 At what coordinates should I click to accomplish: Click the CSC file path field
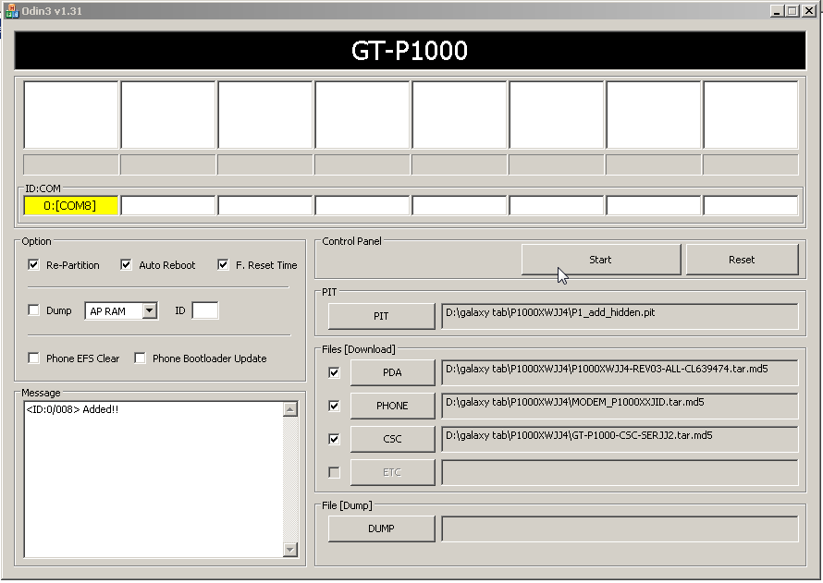click(x=620, y=440)
